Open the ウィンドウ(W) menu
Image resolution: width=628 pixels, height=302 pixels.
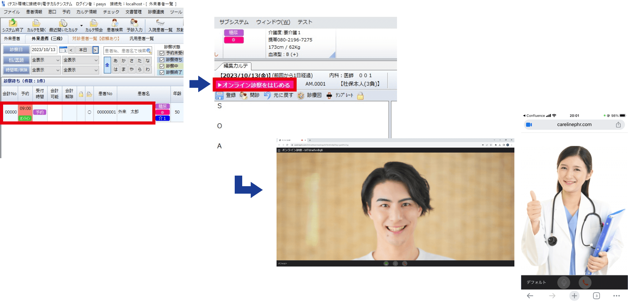(x=273, y=22)
